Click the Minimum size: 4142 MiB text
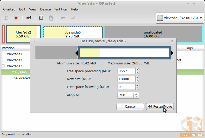 click(76, 63)
